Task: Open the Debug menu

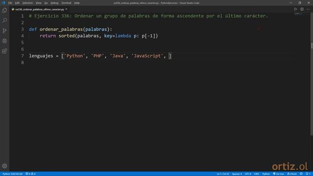Action: pyautogui.click(x=54, y=3)
